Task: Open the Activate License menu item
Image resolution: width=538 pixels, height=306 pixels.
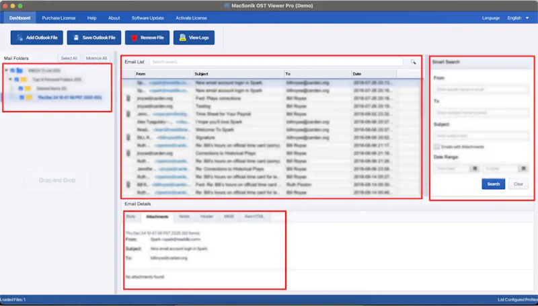Action: pos(191,18)
